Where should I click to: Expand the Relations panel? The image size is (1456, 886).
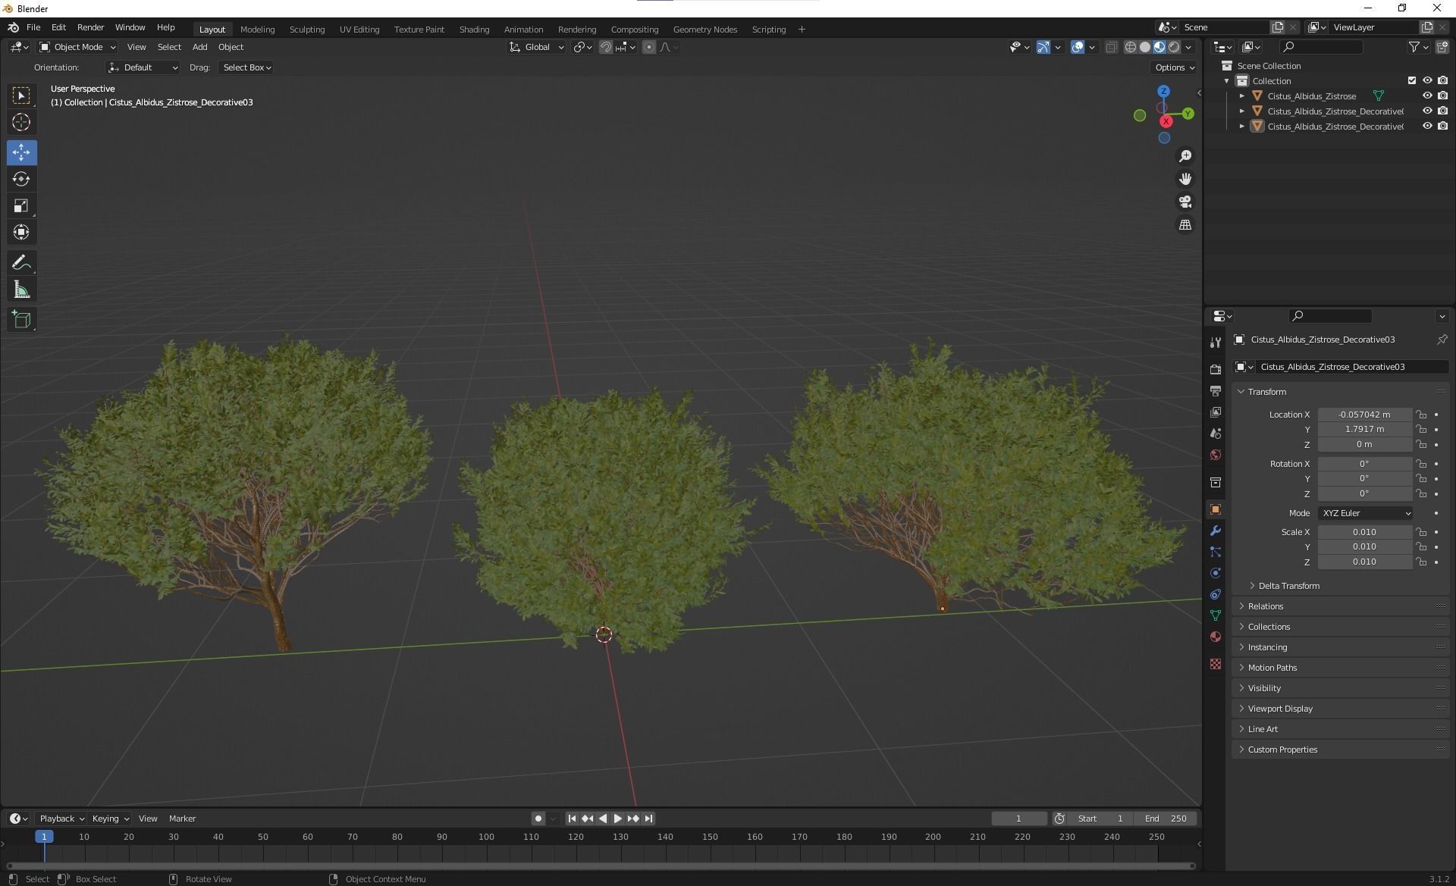click(x=1341, y=606)
